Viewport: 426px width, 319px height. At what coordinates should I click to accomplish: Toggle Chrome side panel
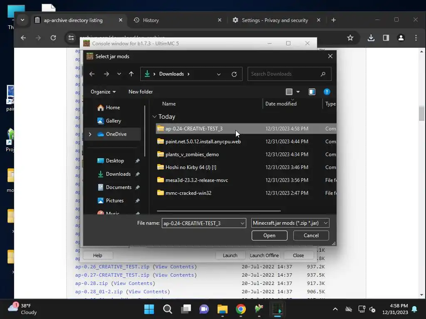coord(386,38)
